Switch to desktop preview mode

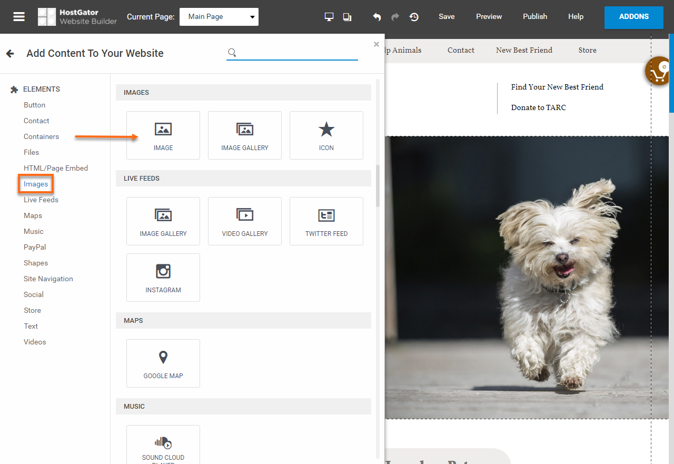pos(329,16)
